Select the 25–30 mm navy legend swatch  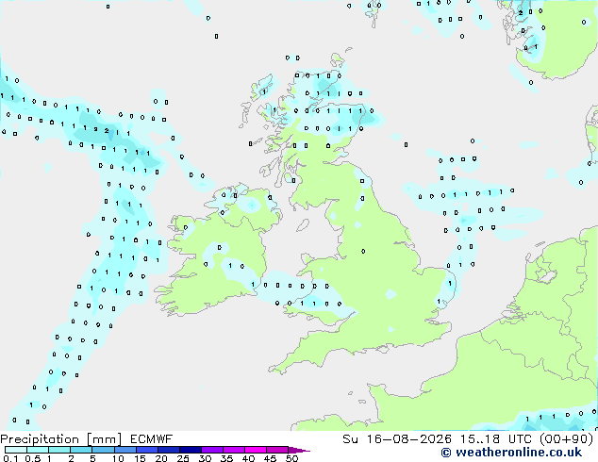pyautogui.click(x=190, y=450)
